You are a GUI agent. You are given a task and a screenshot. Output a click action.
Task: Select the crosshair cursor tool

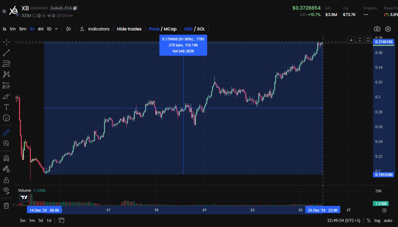tap(6, 42)
